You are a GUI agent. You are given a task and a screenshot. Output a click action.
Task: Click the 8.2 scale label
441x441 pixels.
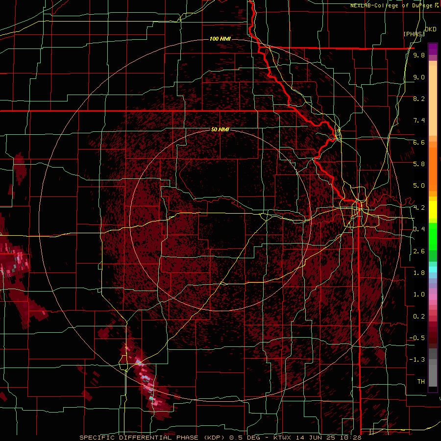pos(419,98)
